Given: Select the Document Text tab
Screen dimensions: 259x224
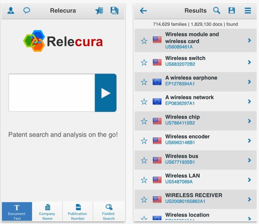Looking at the screenshot, I should click(x=17, y=212).
